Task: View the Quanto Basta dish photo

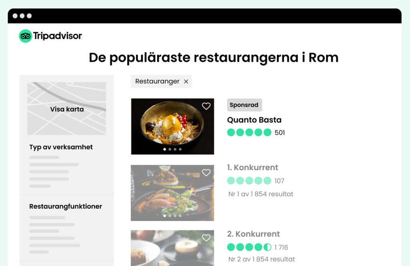Action: pos(172,126)
